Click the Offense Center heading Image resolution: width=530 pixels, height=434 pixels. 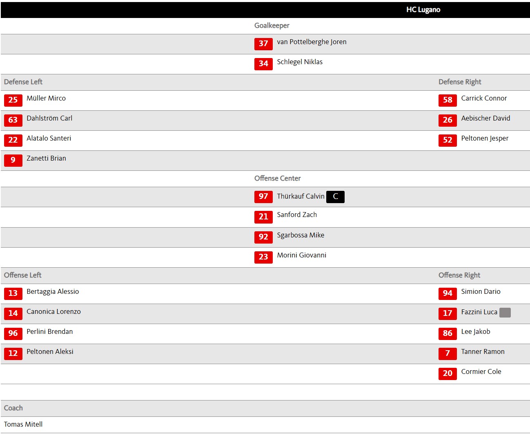pos(277,179)
